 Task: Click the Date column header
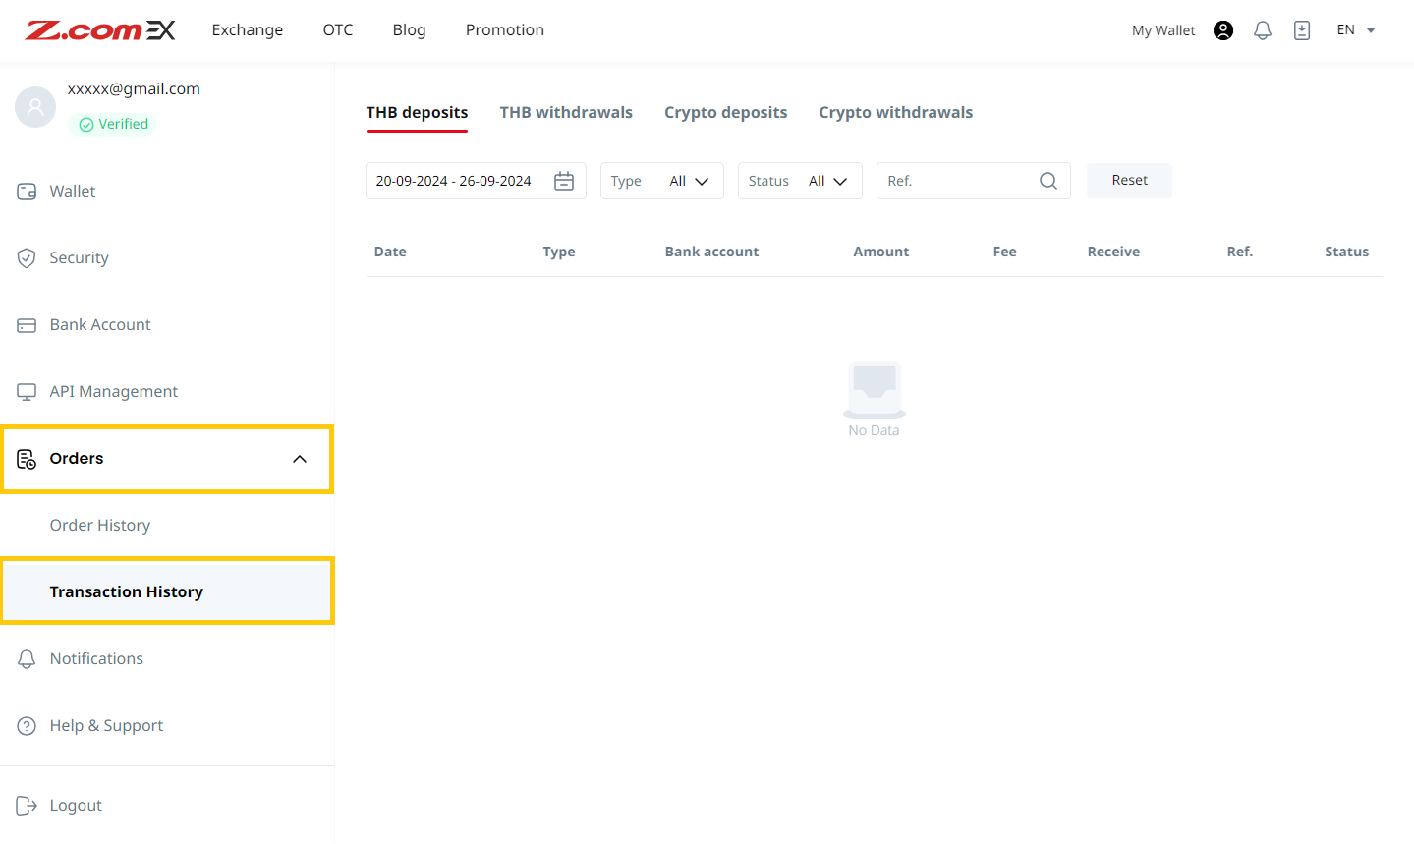click(390, 252)
